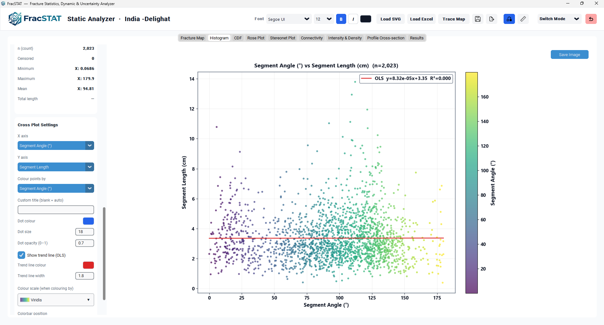Click the FracSTAT logo
This screenshot has height=325, width=604.
pos(35,19)
